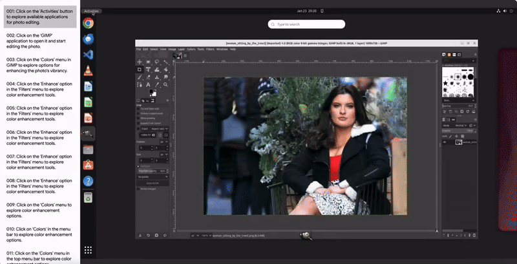Select the Eraser tool
The image size is (517, 264).
(x=149, y=77)
